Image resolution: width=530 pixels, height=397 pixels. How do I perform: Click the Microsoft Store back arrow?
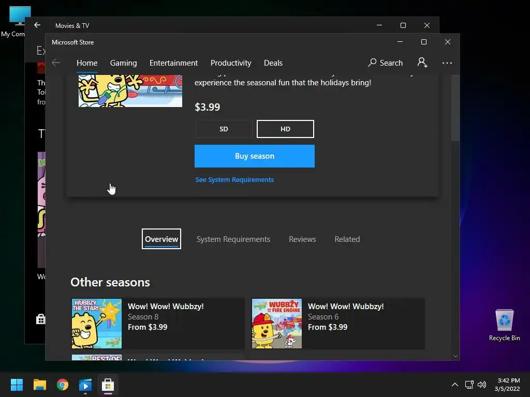[x=56, y=63]
